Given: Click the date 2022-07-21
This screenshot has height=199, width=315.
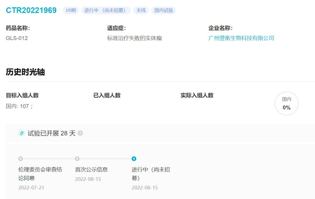Looking at the screenshot, I should coord(31,188).
